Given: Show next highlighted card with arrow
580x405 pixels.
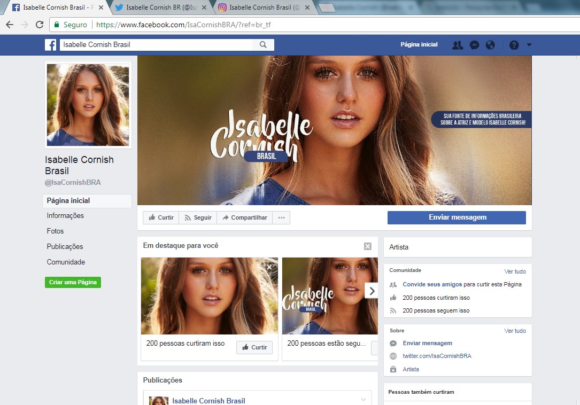Looking at the screenshot, I should (372, 291).
